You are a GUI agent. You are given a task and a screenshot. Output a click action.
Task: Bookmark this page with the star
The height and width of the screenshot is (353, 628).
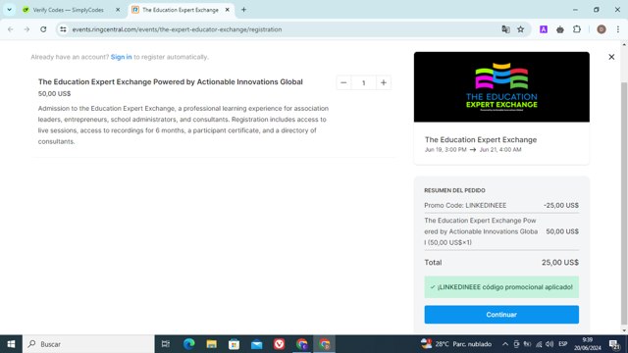coord(521,29)
